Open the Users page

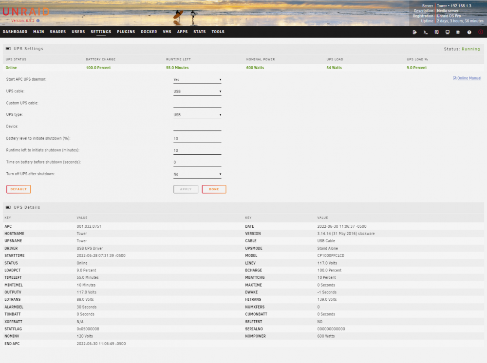78,32
